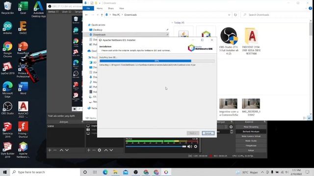
Task: Move the source up in the OBS sources list
Action: [106, 150]
